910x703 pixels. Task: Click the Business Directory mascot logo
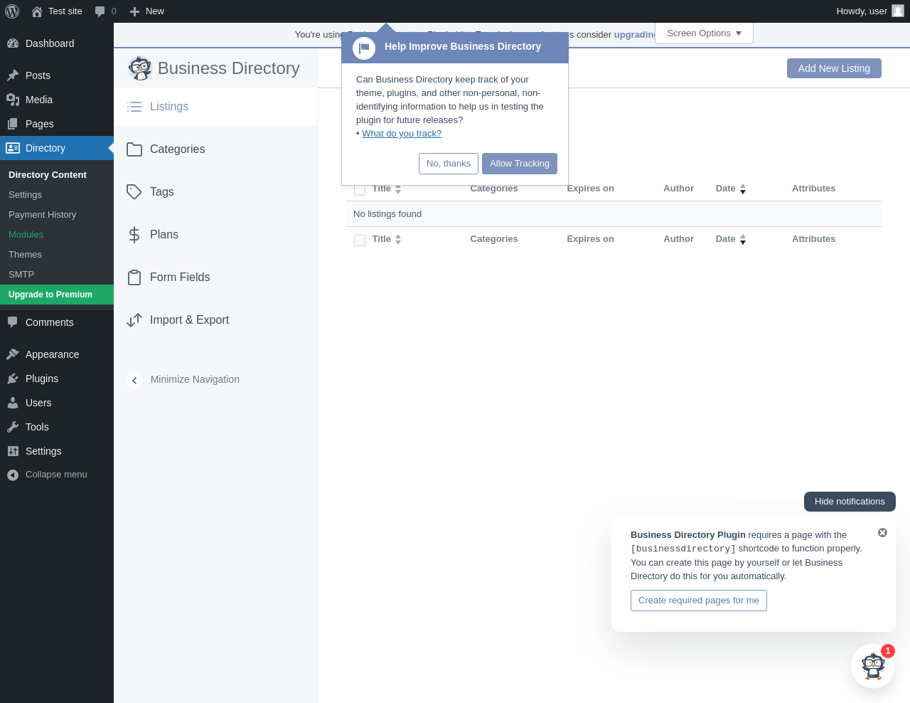140,68
